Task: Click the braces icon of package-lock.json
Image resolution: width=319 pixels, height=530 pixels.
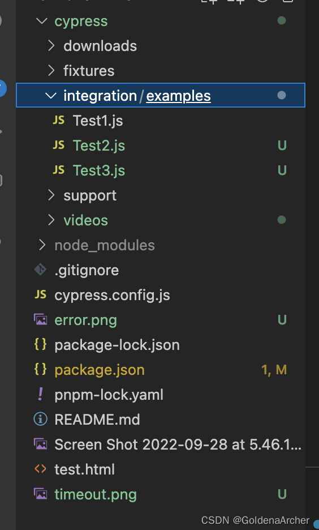Action: 40,344
